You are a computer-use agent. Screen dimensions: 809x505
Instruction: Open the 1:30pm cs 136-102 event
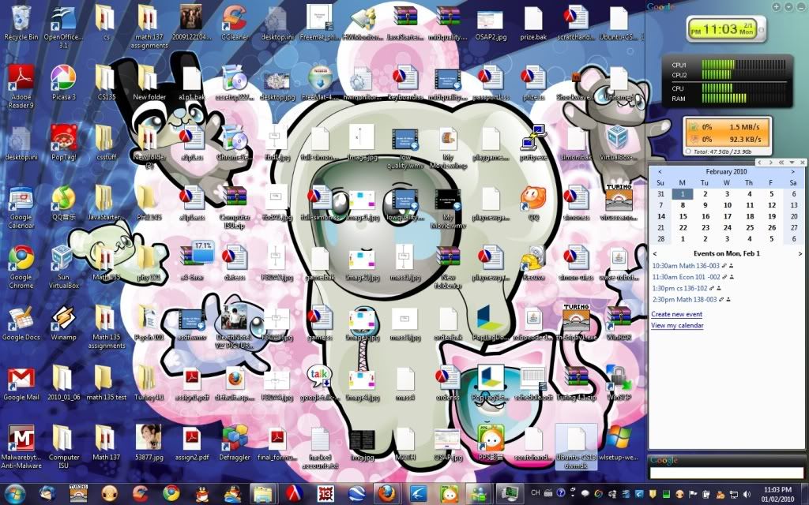click(679, 288)
